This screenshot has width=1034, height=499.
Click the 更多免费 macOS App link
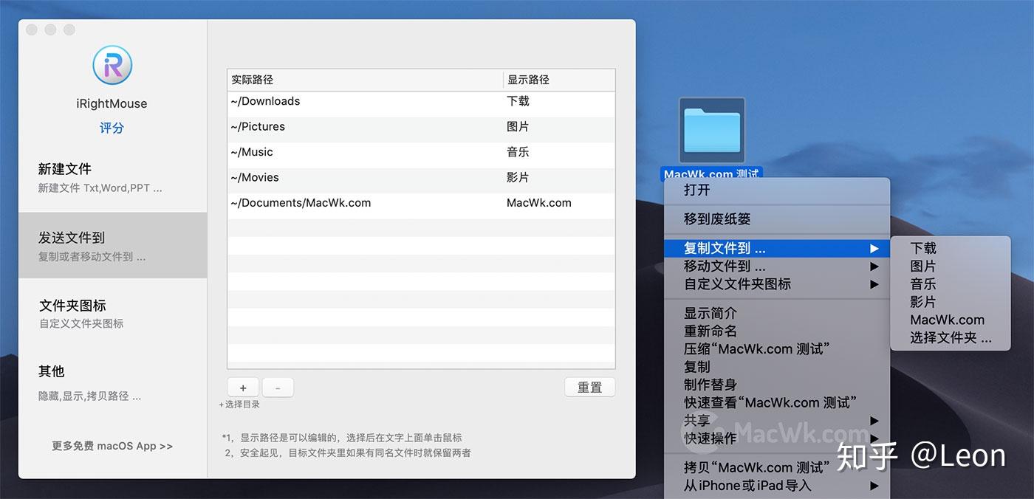(112, 446)
